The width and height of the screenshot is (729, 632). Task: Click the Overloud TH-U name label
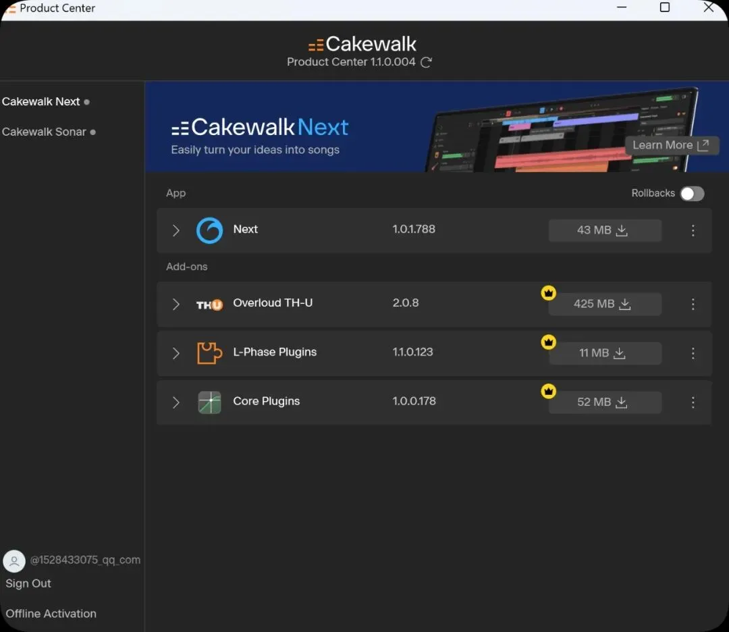pos(273,302)
